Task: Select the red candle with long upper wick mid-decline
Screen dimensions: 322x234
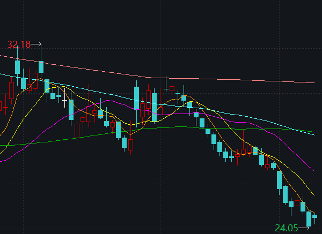Action: click(244, 150)
